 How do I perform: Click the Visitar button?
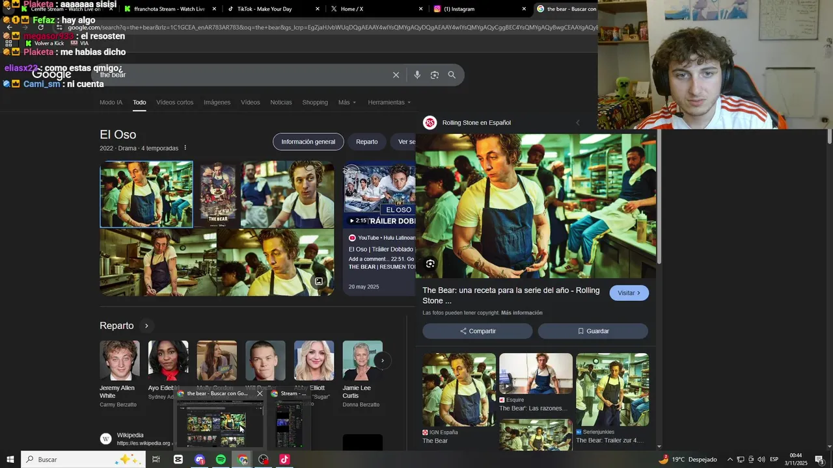[x=629, y=293]
